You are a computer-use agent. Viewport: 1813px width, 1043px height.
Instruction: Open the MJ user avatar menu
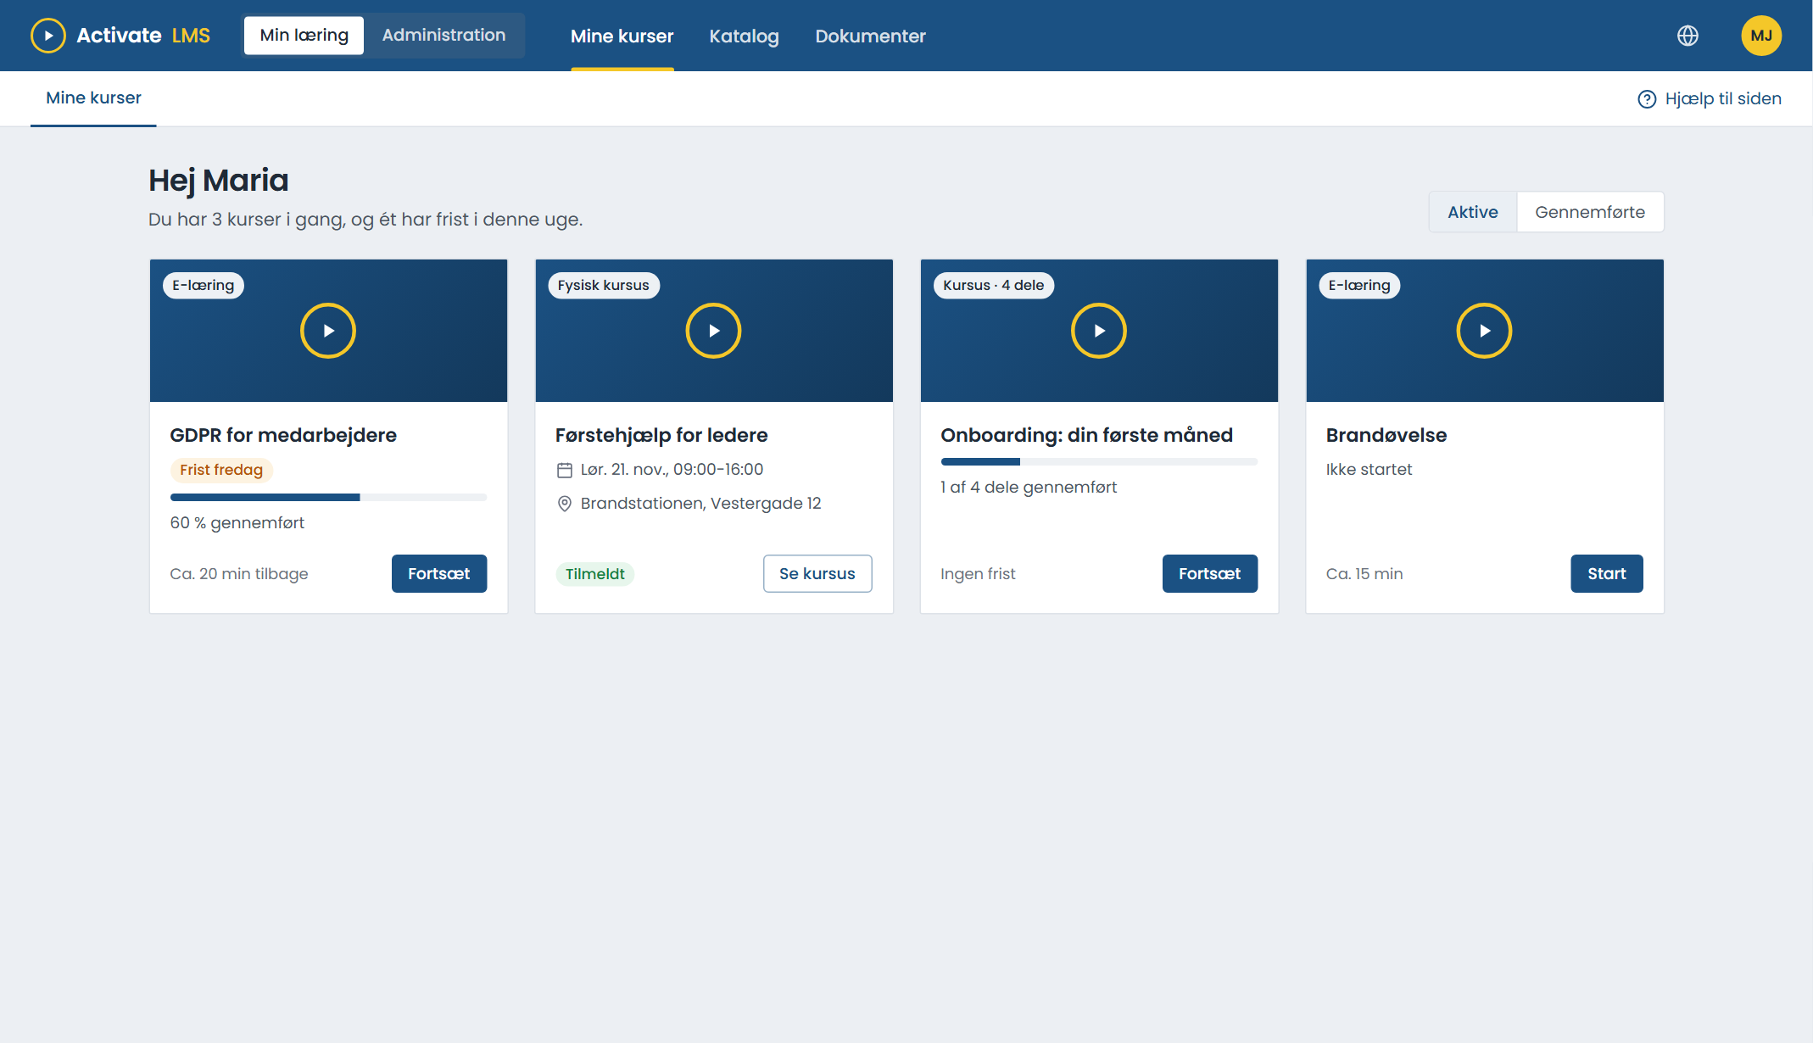(x=1761, y=36)
